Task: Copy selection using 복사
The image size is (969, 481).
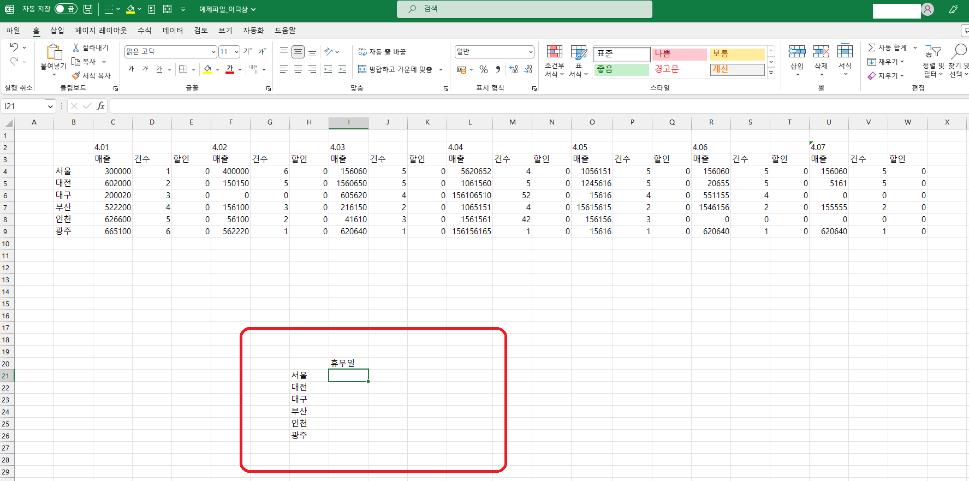Action: click(x=85, y=62)
